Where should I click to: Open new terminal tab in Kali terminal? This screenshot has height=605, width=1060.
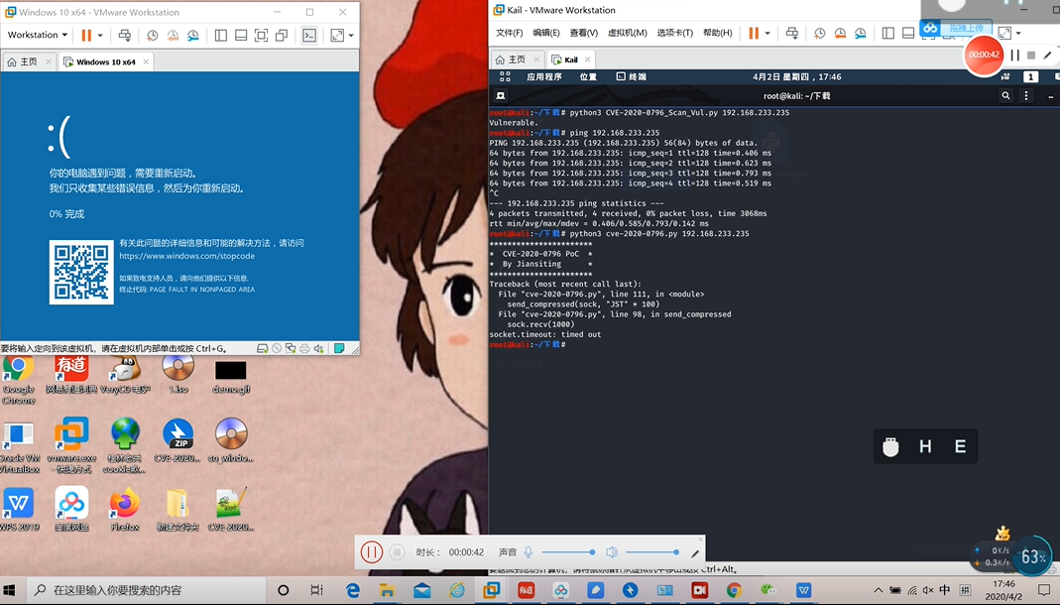coord(501,96)
